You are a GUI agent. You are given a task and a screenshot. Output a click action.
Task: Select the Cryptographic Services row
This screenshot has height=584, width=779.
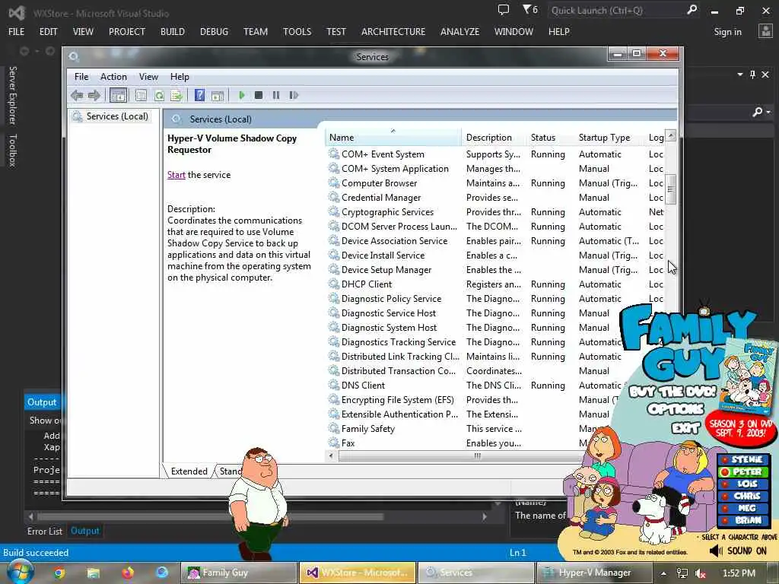(x=495, y=212)
